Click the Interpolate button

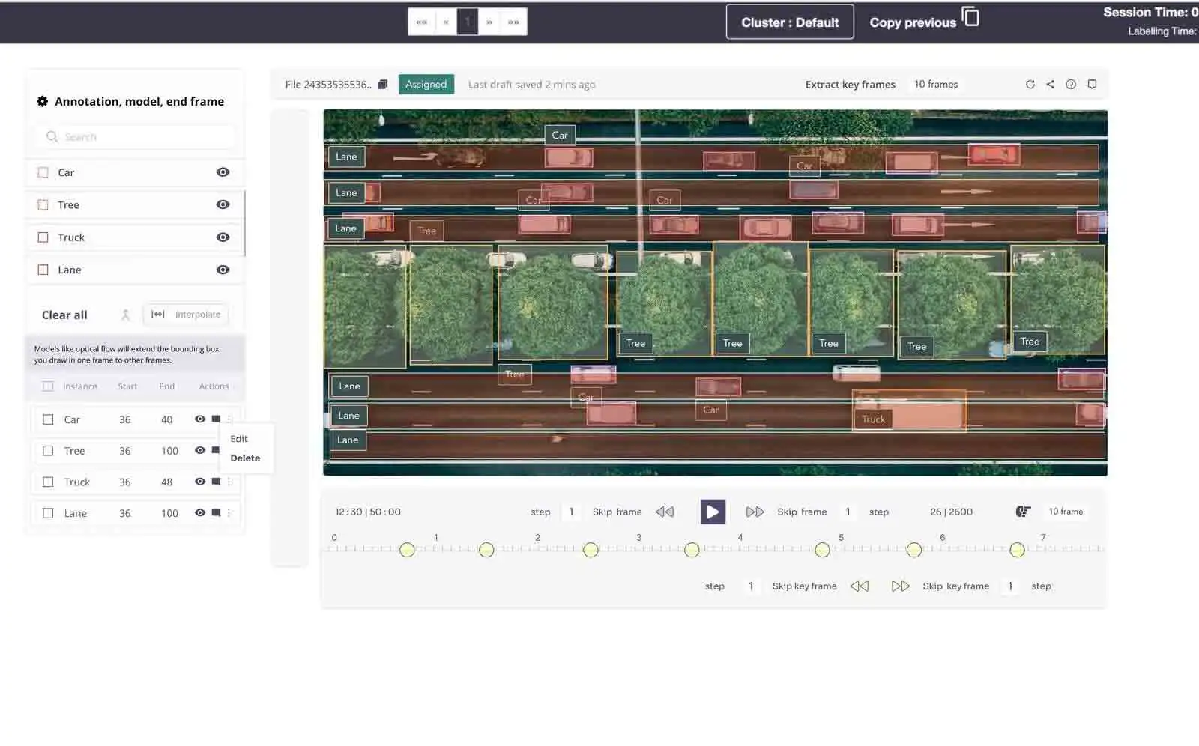(x=185, y=314)
